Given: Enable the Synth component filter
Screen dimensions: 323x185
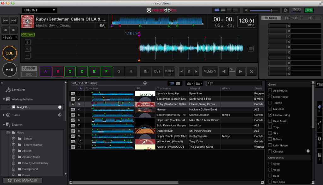Looking at the screenshot, I should [270, 164].
